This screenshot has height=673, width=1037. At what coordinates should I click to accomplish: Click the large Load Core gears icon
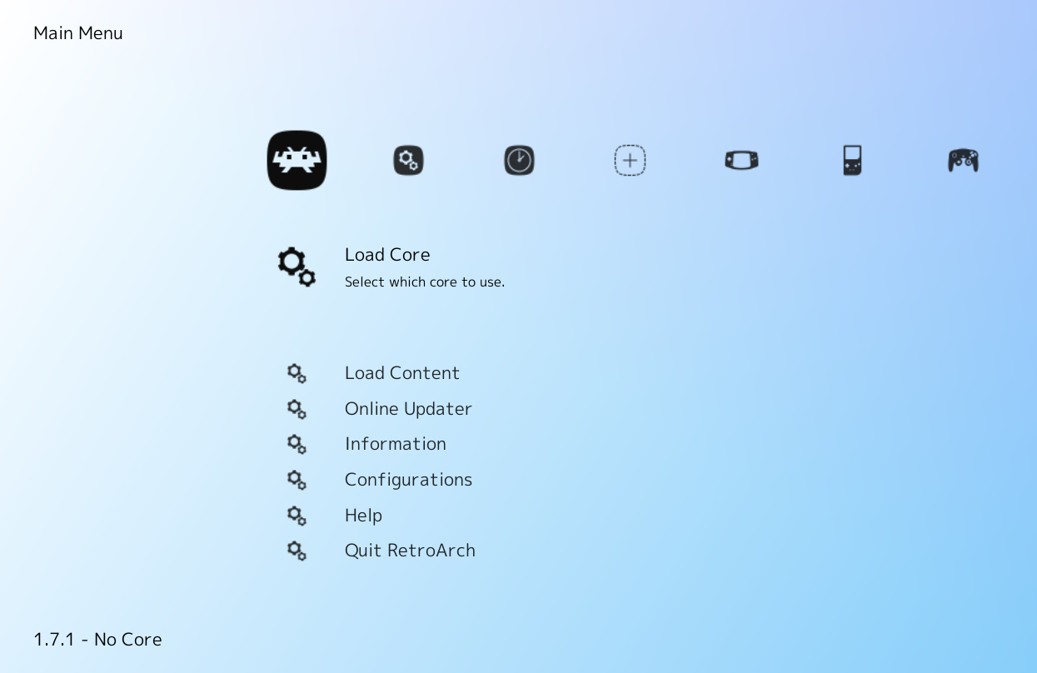pos(297,267)
